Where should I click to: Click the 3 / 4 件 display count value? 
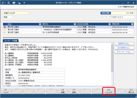(x=123, y=13)
